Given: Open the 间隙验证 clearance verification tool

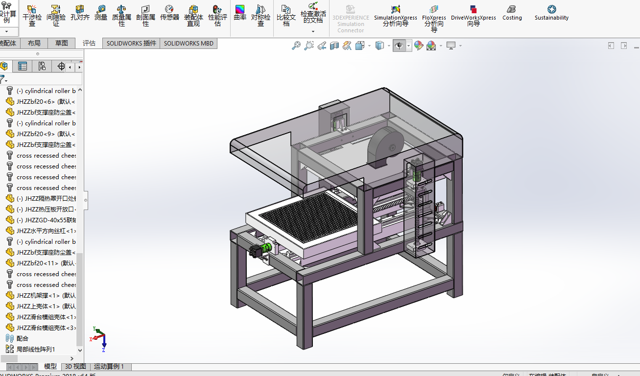Looking at the screenshot, I should (x=56, y=15).
